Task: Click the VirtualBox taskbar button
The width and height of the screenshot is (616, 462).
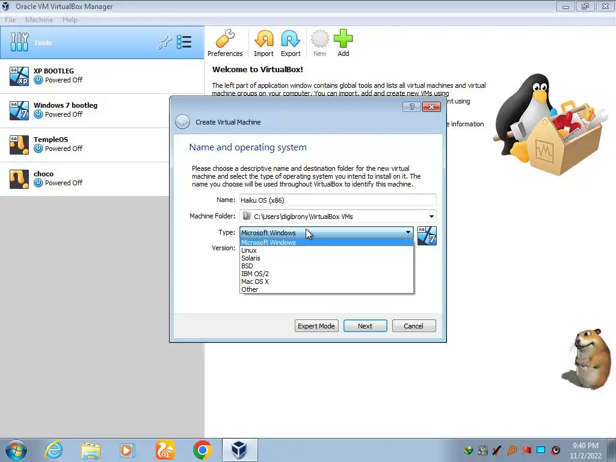Action: pyautogui.click(x=239, y=450)
